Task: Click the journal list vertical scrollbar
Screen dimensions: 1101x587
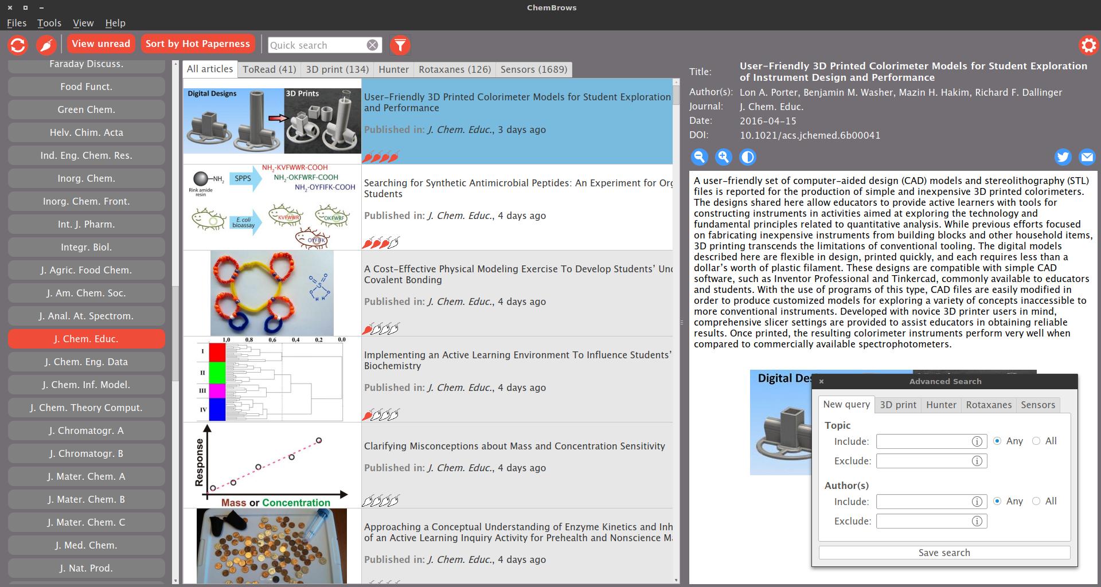Action: (175, 321)
